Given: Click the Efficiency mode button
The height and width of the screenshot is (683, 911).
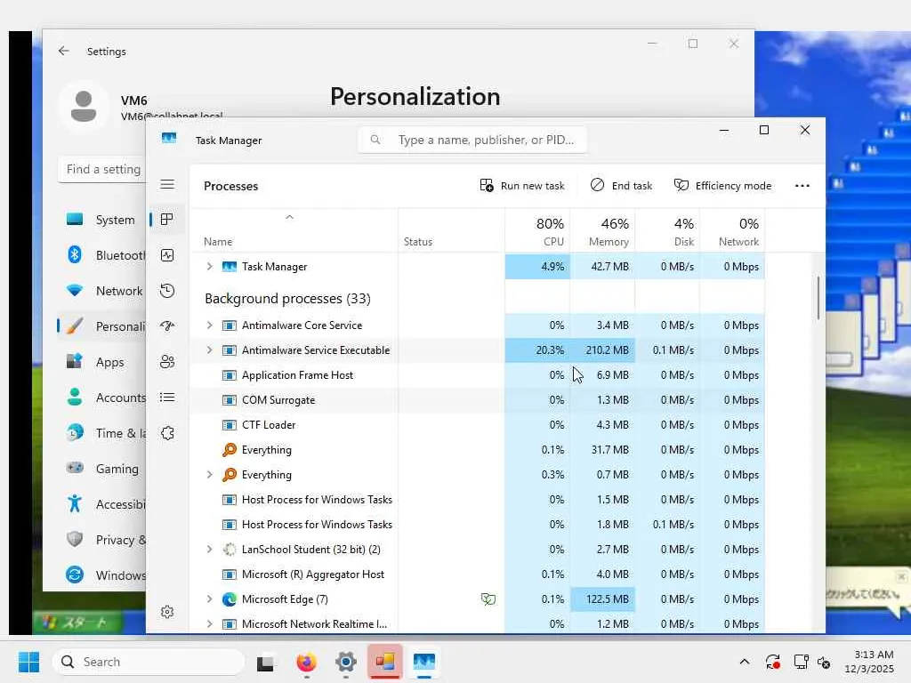Looking at the screenshot, I should (722, 186).
